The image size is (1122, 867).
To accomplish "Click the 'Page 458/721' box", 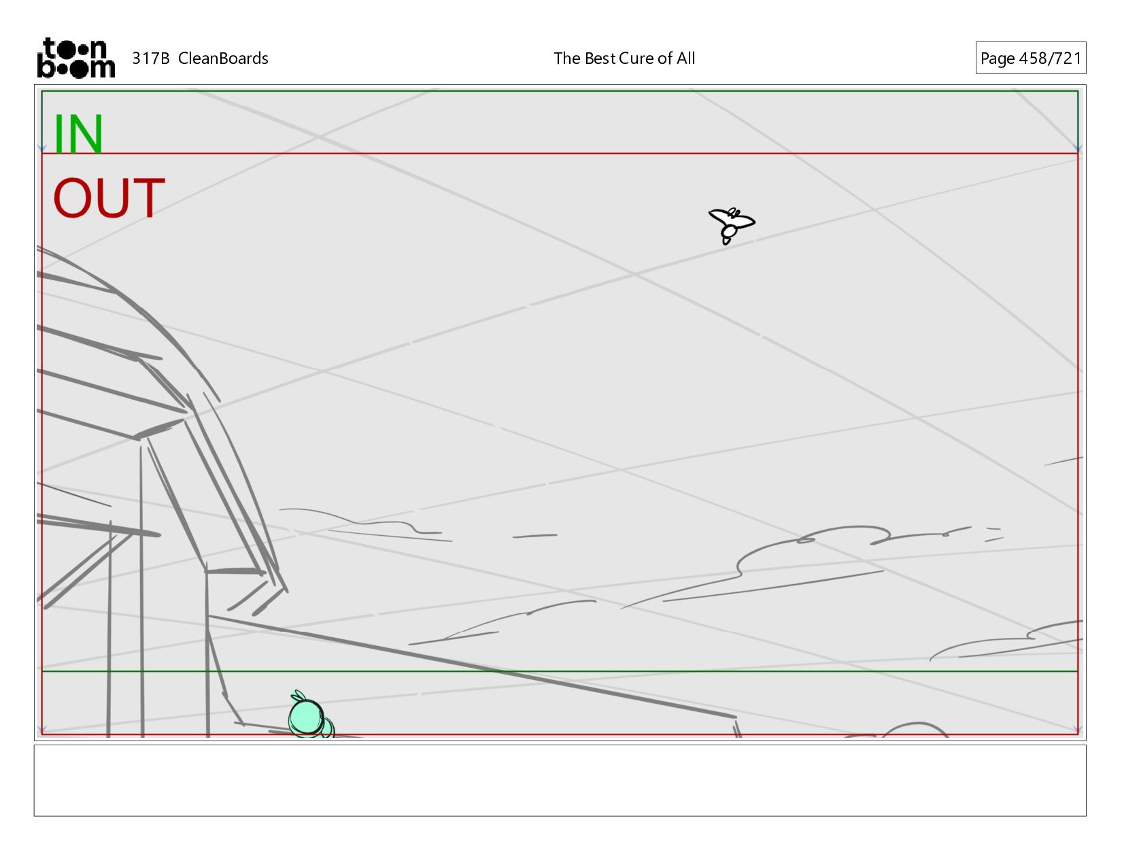I will pos(1030,58).
